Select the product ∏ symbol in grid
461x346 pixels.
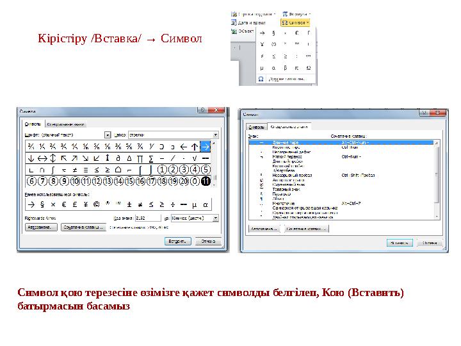click(140, 158)
